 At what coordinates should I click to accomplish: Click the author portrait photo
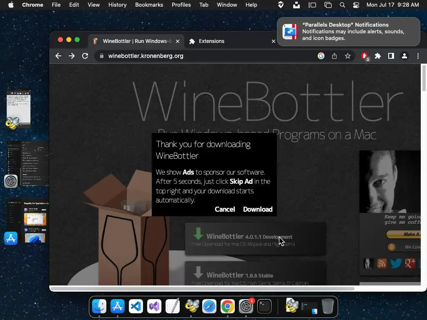(x=390, y=182)
